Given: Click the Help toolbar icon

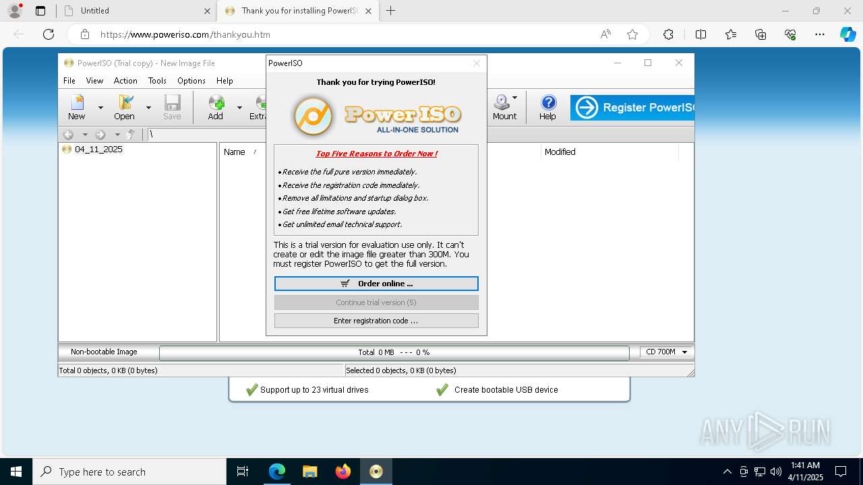Looking at the screenshot, I should point(548,107).
